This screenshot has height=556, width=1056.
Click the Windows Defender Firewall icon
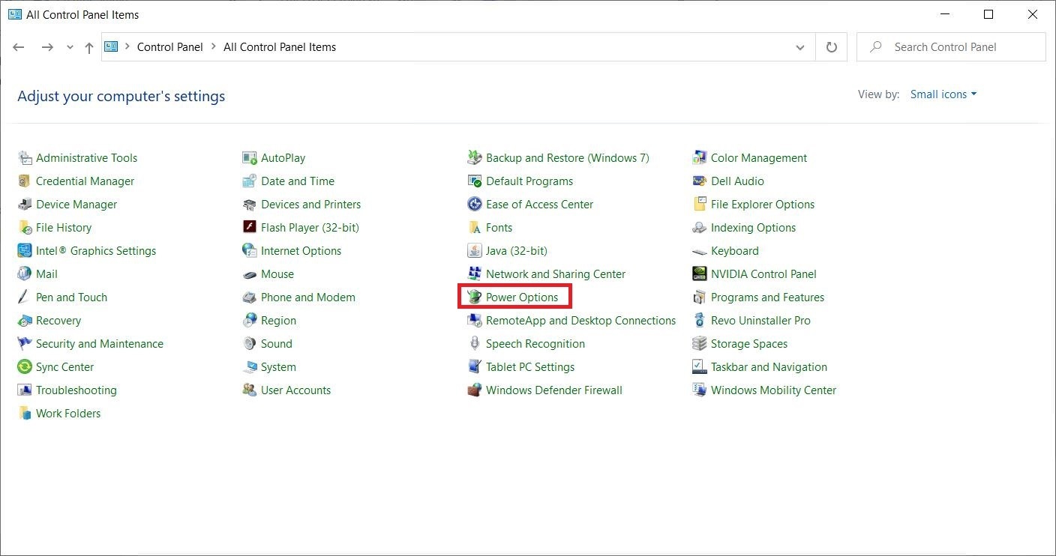[x=474, y=390]
